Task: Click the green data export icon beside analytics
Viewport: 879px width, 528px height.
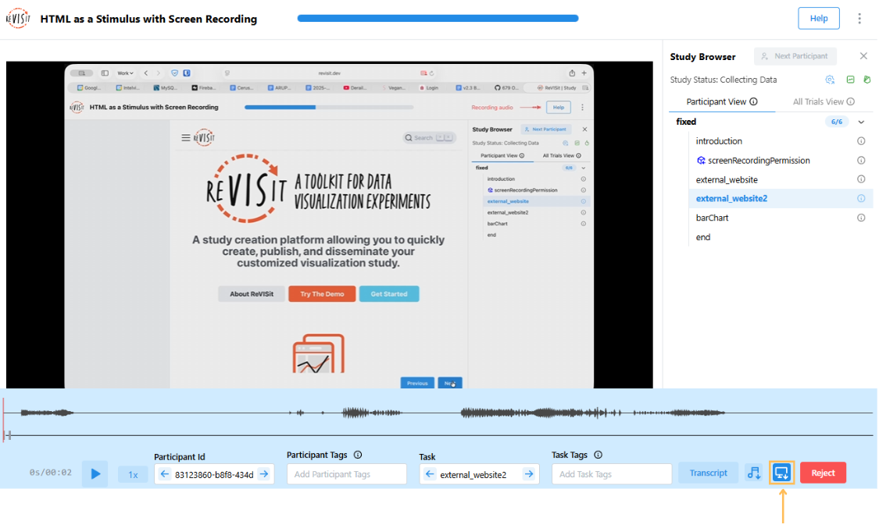Action: [867, 80]
